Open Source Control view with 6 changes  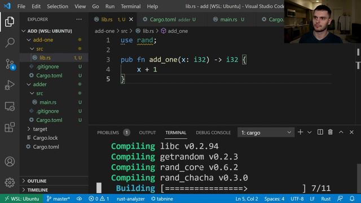point(10,64)
